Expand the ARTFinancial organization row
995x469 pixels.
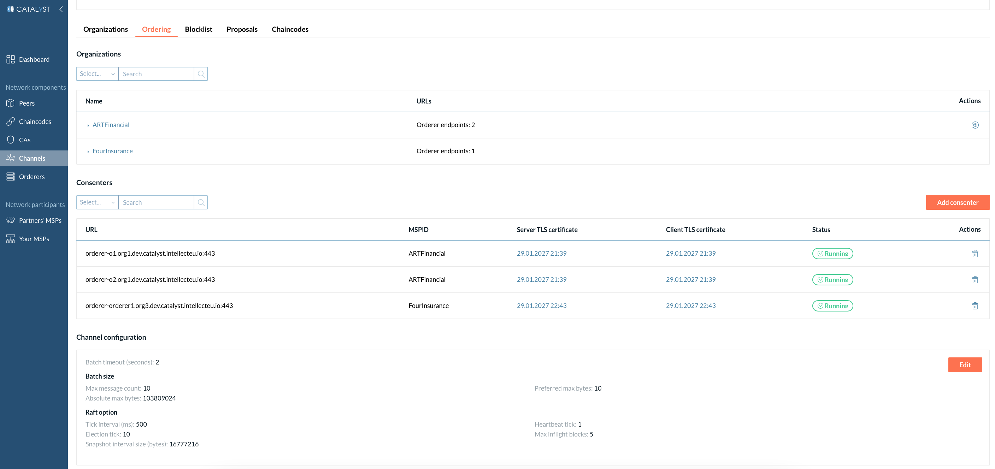coord(88,125)
